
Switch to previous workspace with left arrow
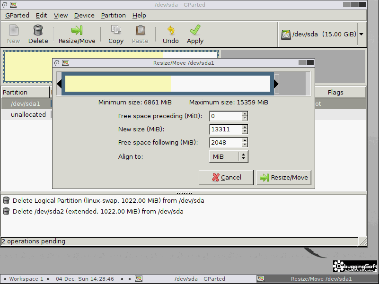(x=5, y=279)
